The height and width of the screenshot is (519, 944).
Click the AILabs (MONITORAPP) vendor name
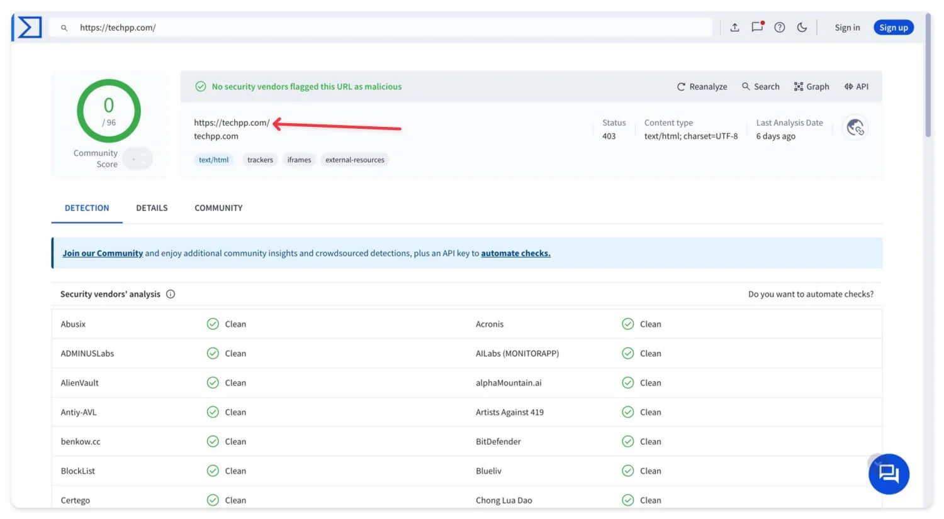517,354
